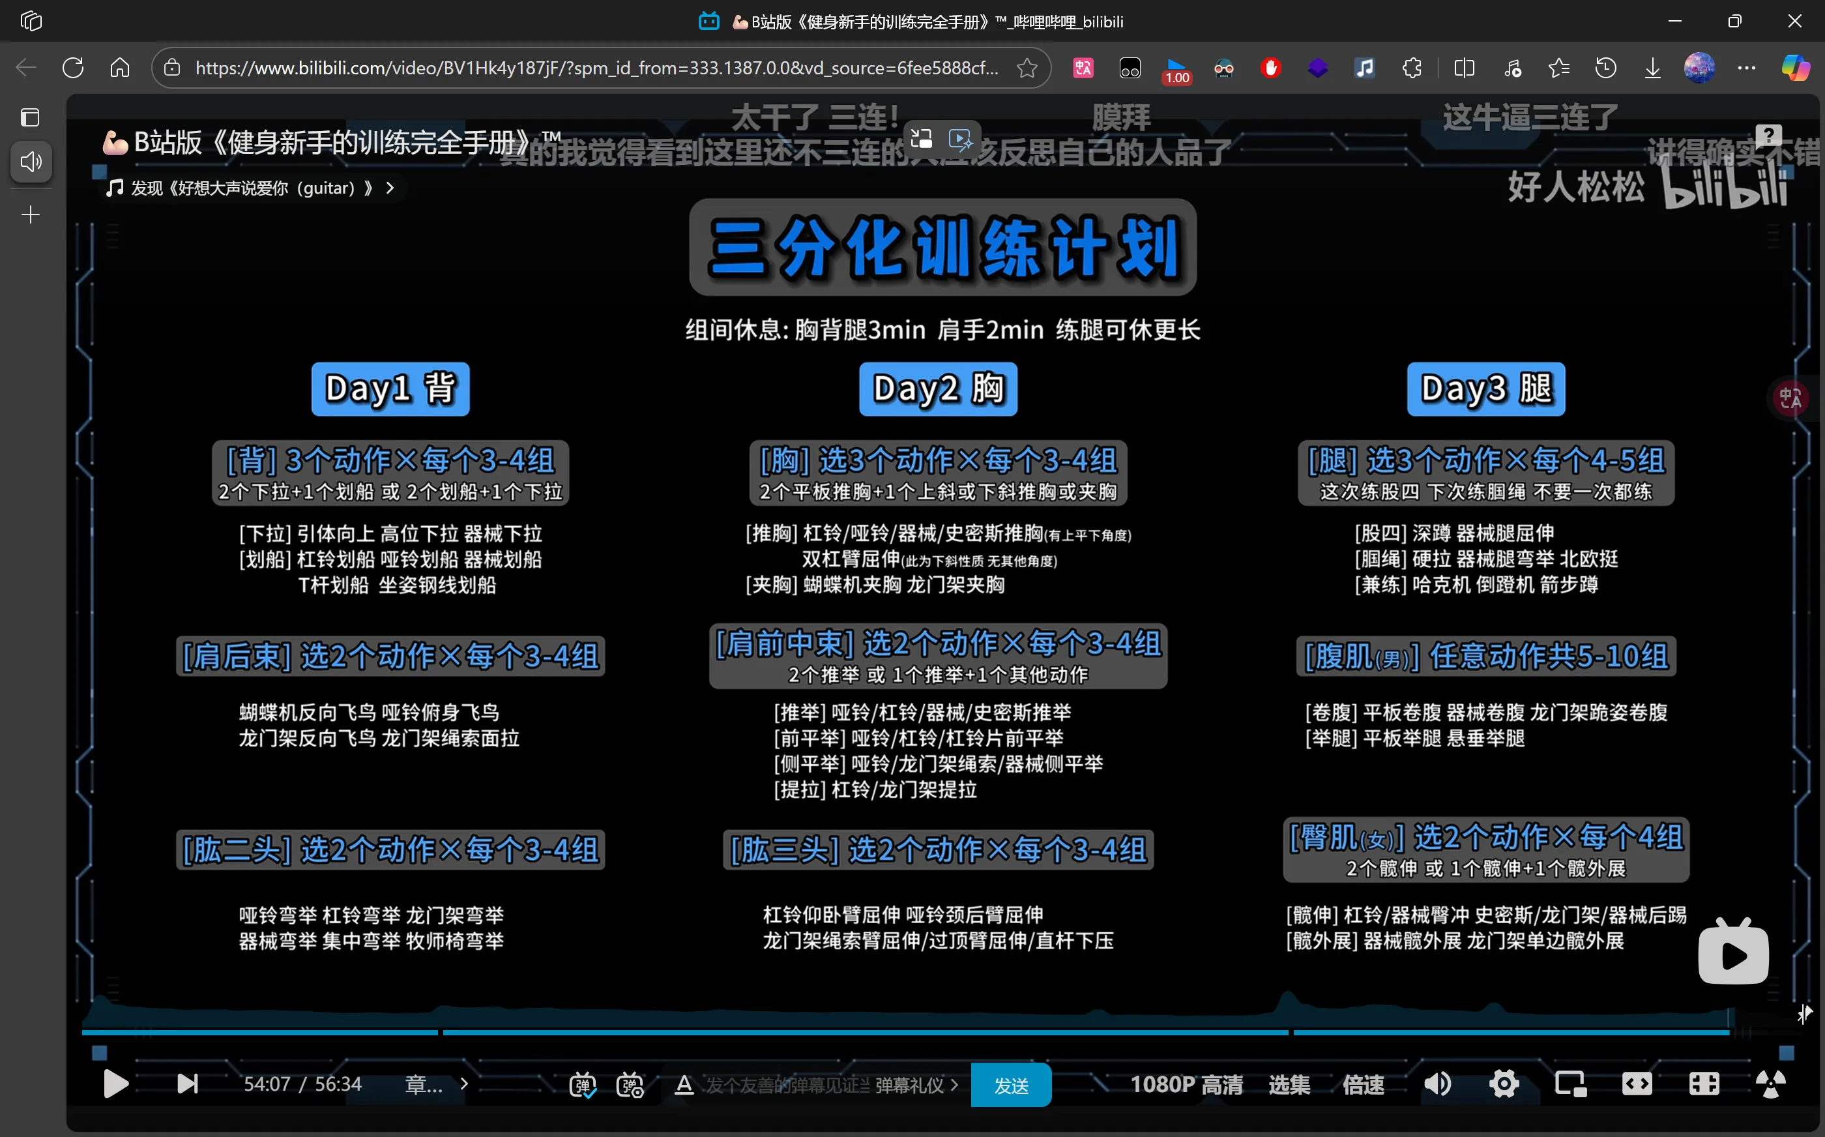Toggle danmaku display on or off
Viewport: 1825px width, 1137px height.
583,1084
